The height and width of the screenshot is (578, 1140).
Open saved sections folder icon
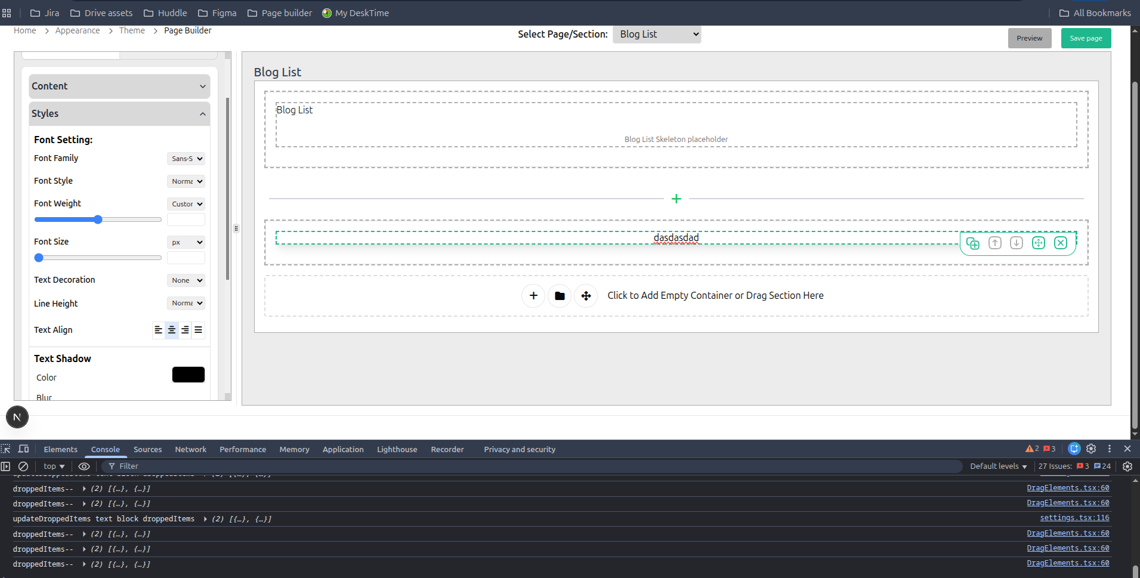point(560,296)
